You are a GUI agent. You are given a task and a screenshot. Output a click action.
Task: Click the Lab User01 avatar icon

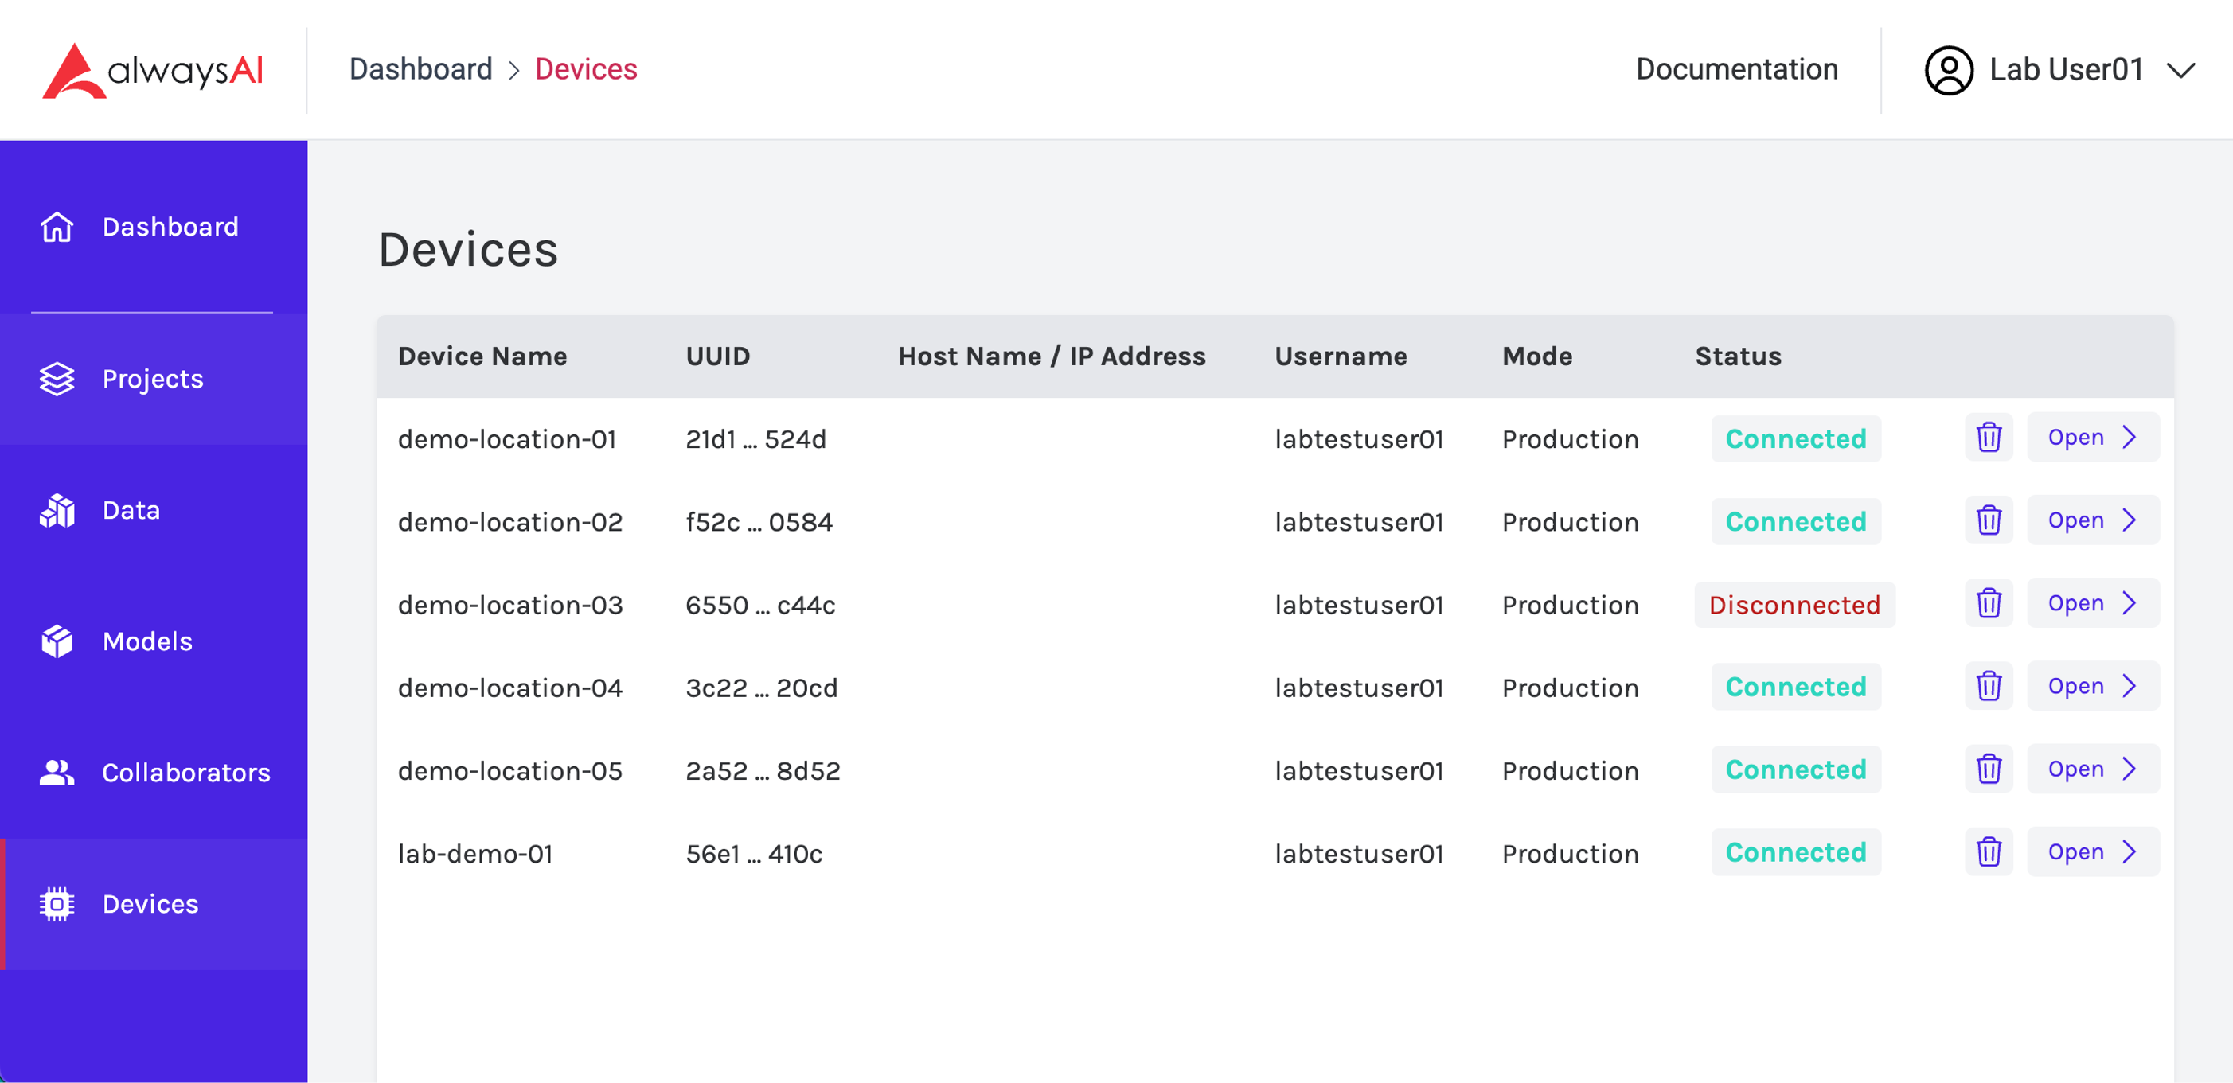1948,70
